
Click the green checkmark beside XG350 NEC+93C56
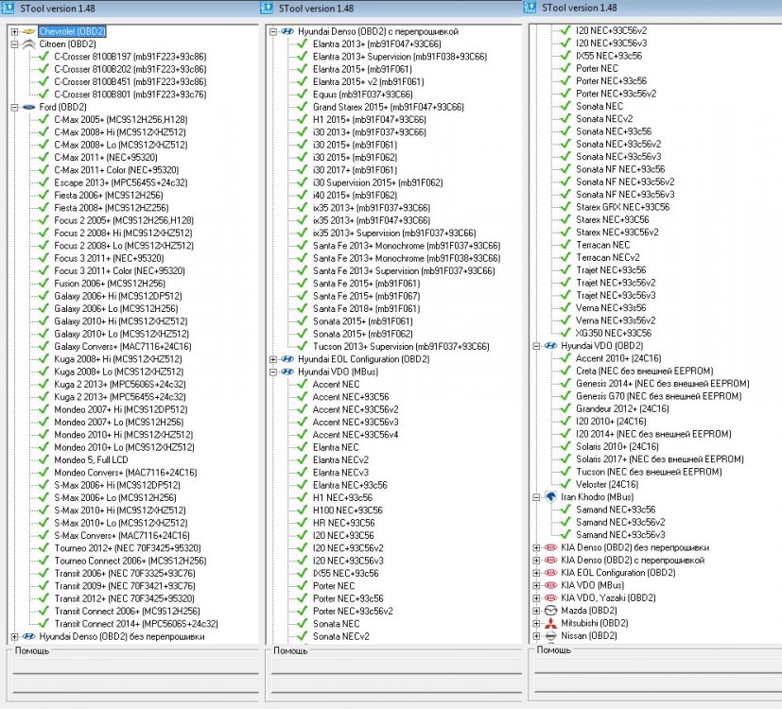pyautogui.click(x=565, y=333)
